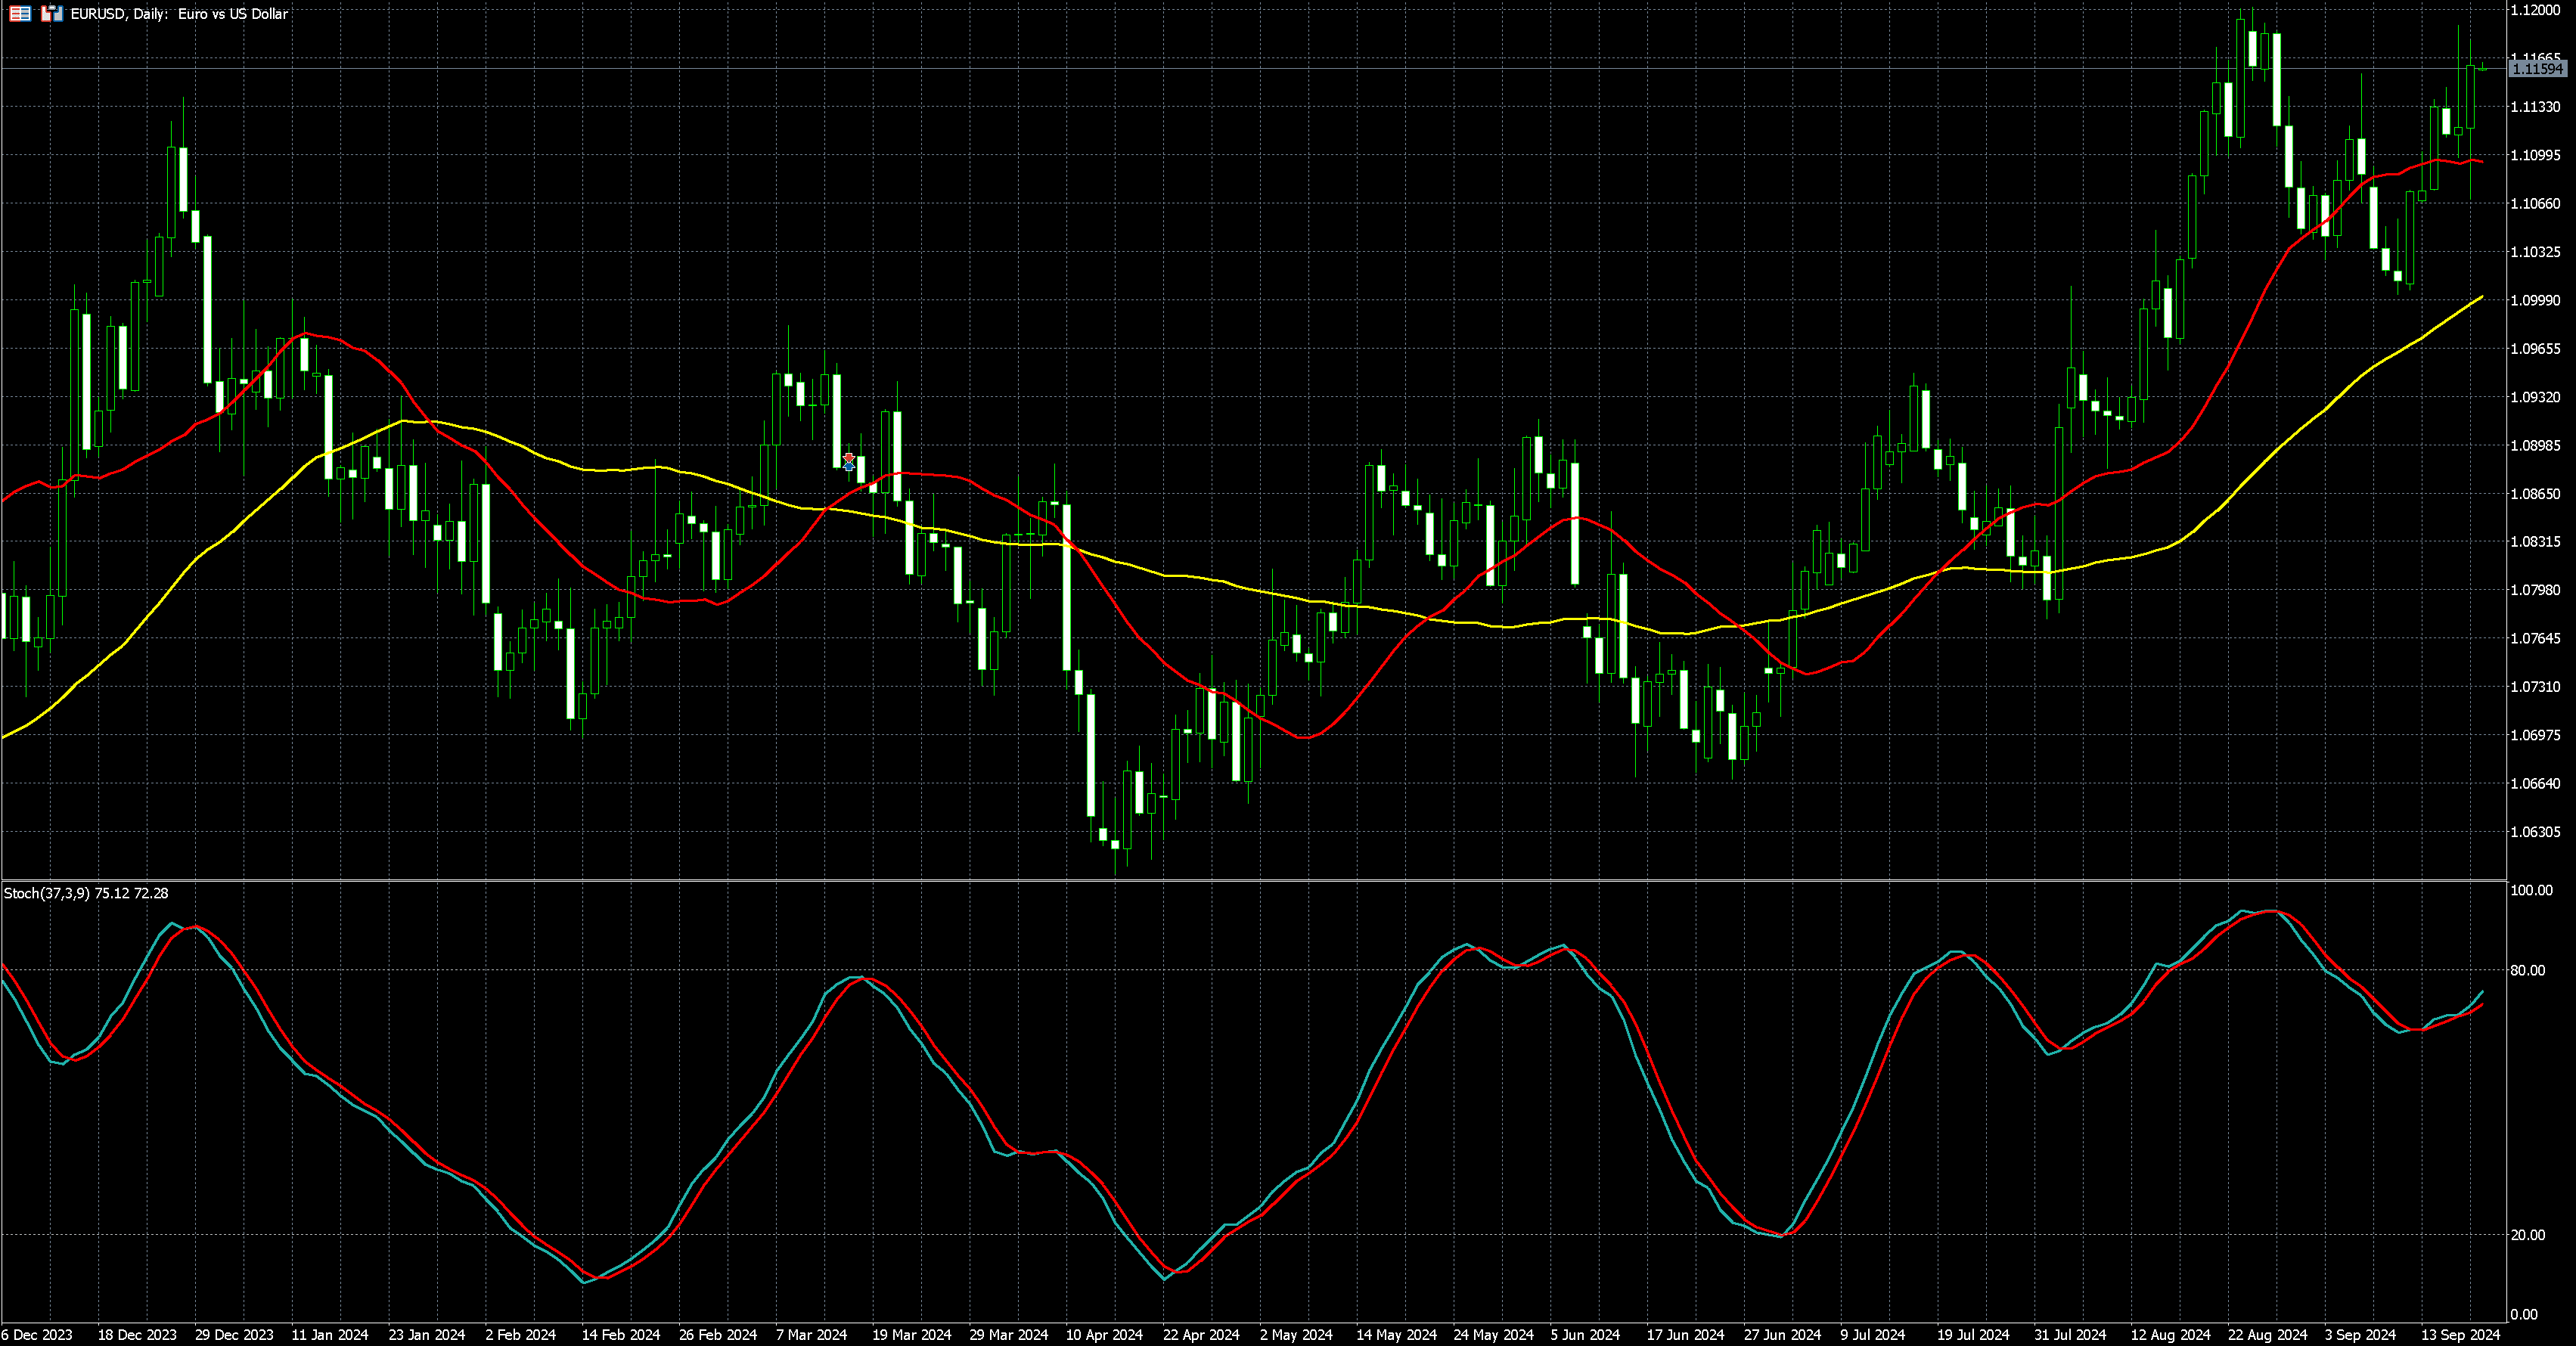Click the 10 Apr 2024 date label
Viewport: 2576px width, 1346px height.
pyautogui.click(x=1104, y=1335)
